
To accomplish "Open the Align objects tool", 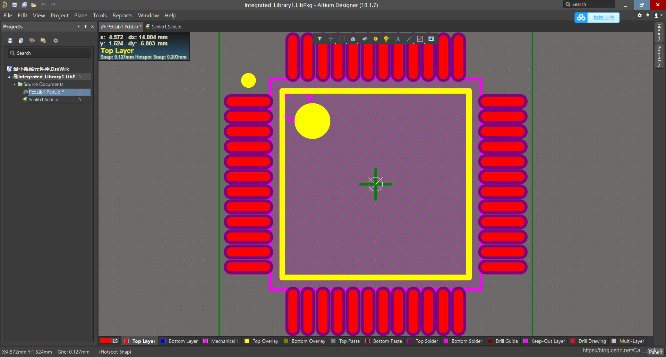I will tap(353, 39).
